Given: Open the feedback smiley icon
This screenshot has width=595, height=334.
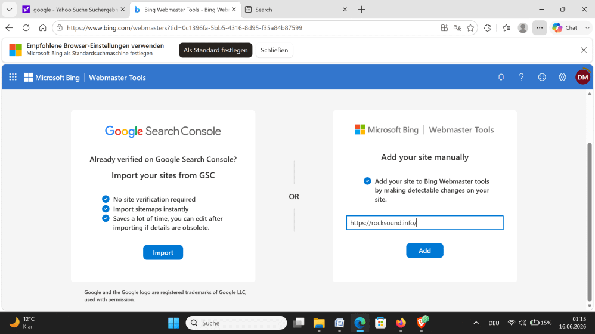Looking at the screenshot, I should (x=542, y=78).
